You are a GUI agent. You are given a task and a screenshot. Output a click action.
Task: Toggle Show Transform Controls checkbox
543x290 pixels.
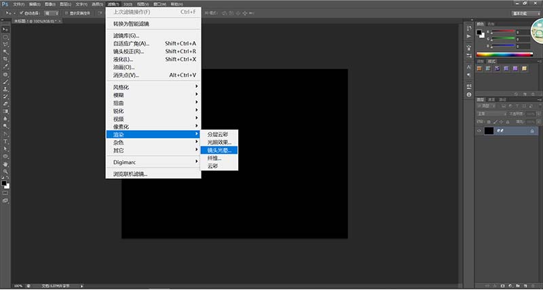pos(67,13)
